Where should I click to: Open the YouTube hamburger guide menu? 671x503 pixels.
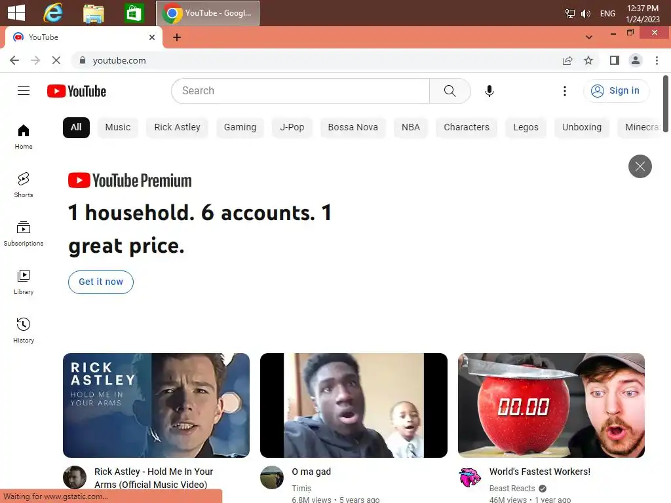[x=24, y=90]
